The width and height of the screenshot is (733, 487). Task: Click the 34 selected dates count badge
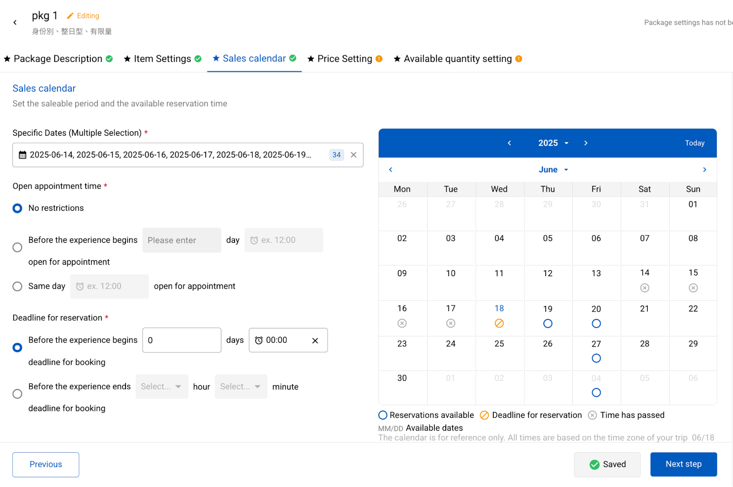pyautogui.click(x=337, y=155)
